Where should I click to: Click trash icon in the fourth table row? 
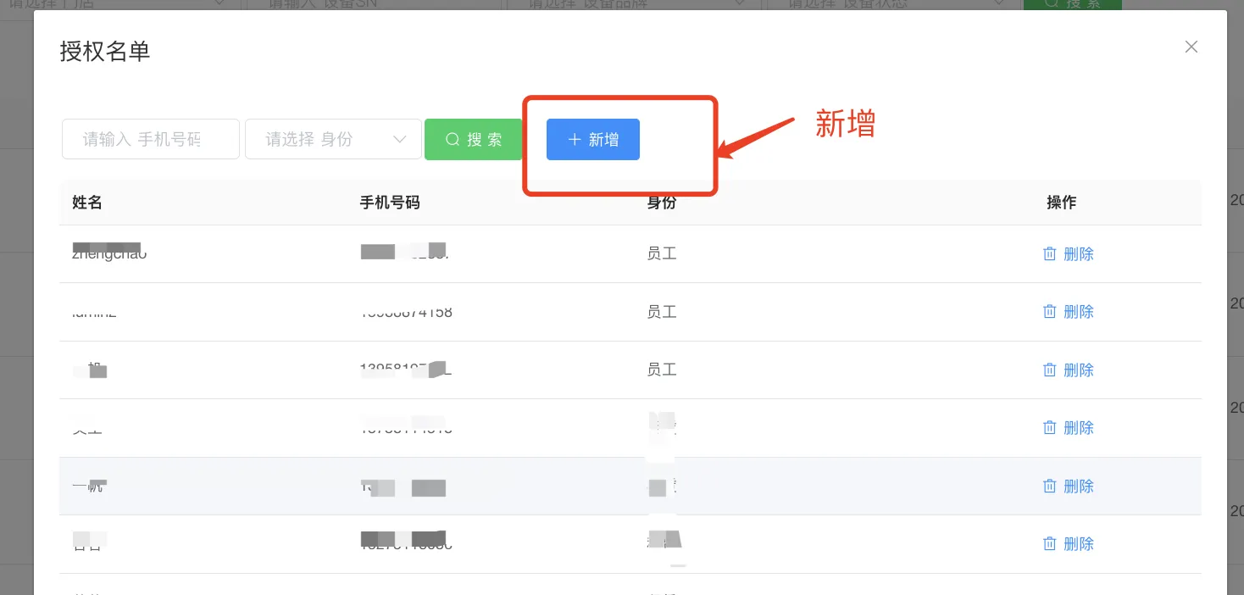1049,428
